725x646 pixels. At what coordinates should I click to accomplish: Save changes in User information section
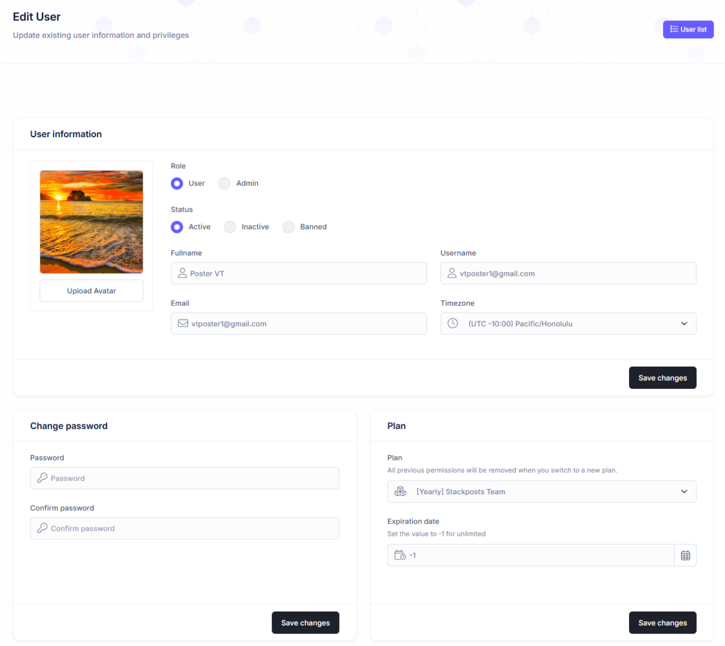click(662, 378)
